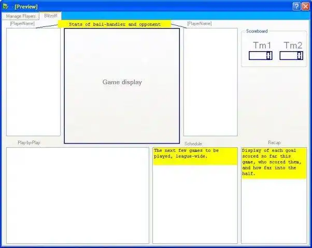Screen dimensions: 312x248
Task: Click the [Preview] window title text
Action: 26,7
